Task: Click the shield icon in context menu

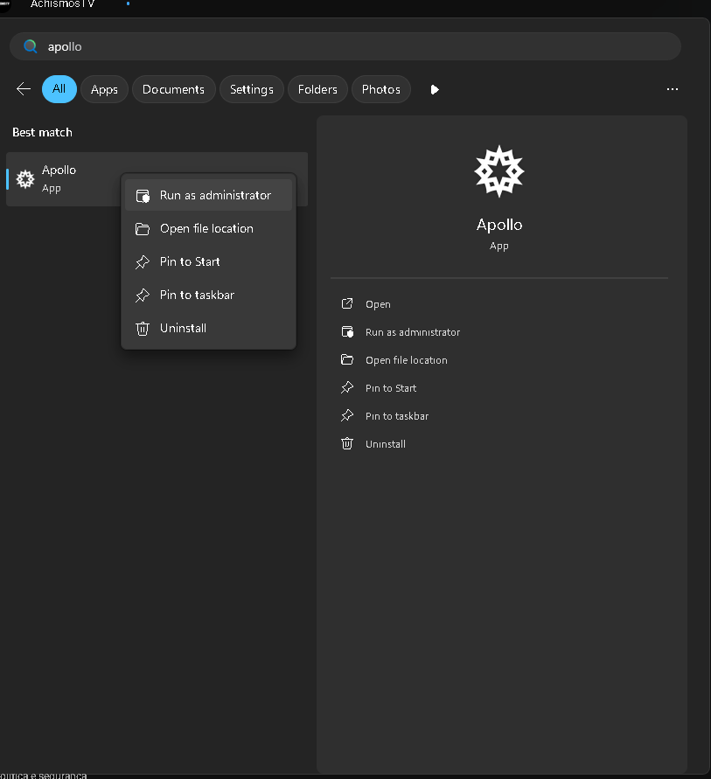Action: 143,196
